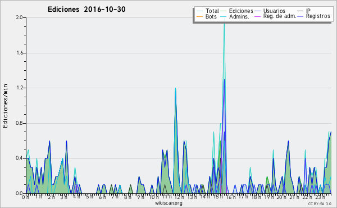Click the '22 h' x-axis label

pos(307,197)
